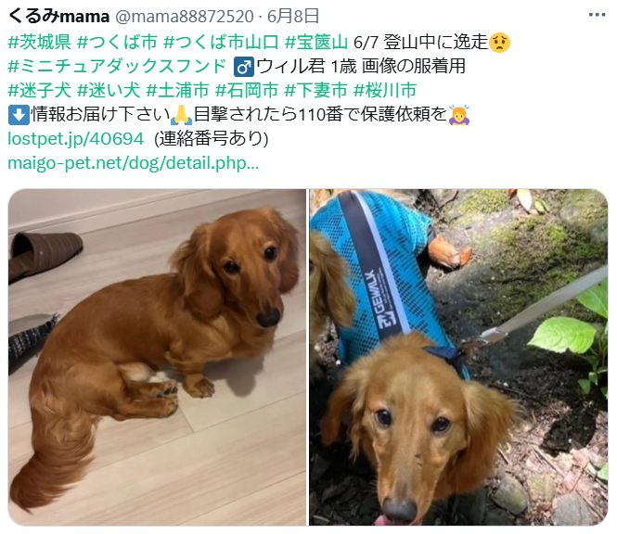The width and height of the screenshot is (617, 534).
Task: View the photo of dog in blue harness
Action: pyautogui.click(x=458, y=357)
